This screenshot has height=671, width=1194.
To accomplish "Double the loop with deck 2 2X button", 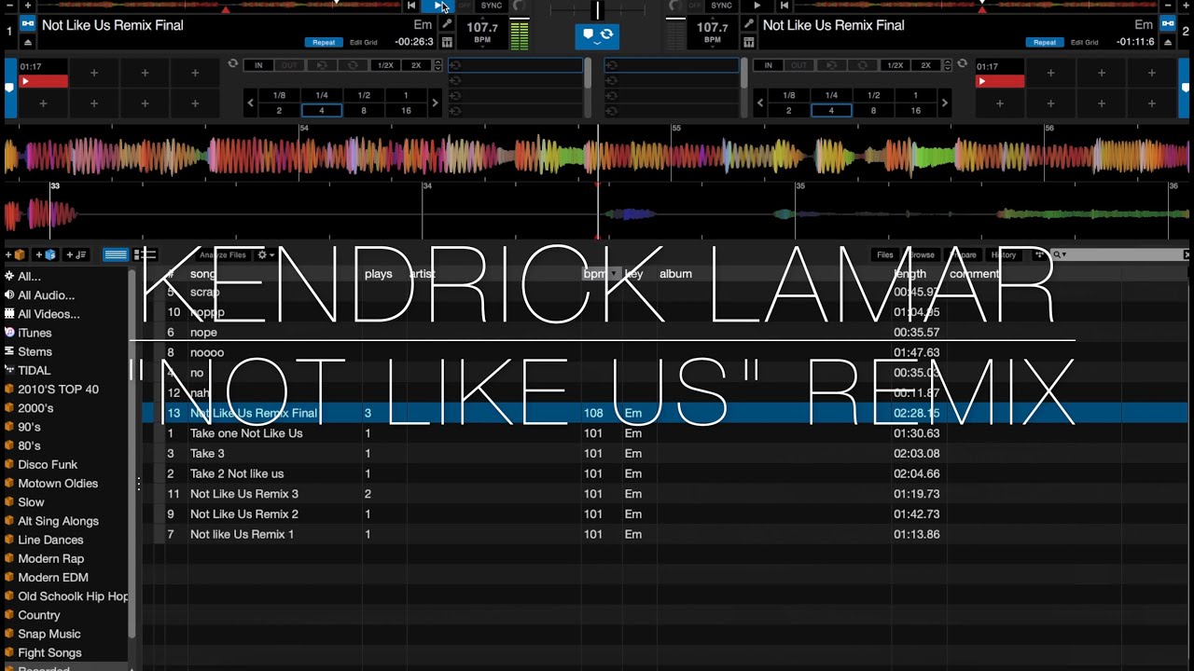I will pyautogui.click(x=926, y=65).
